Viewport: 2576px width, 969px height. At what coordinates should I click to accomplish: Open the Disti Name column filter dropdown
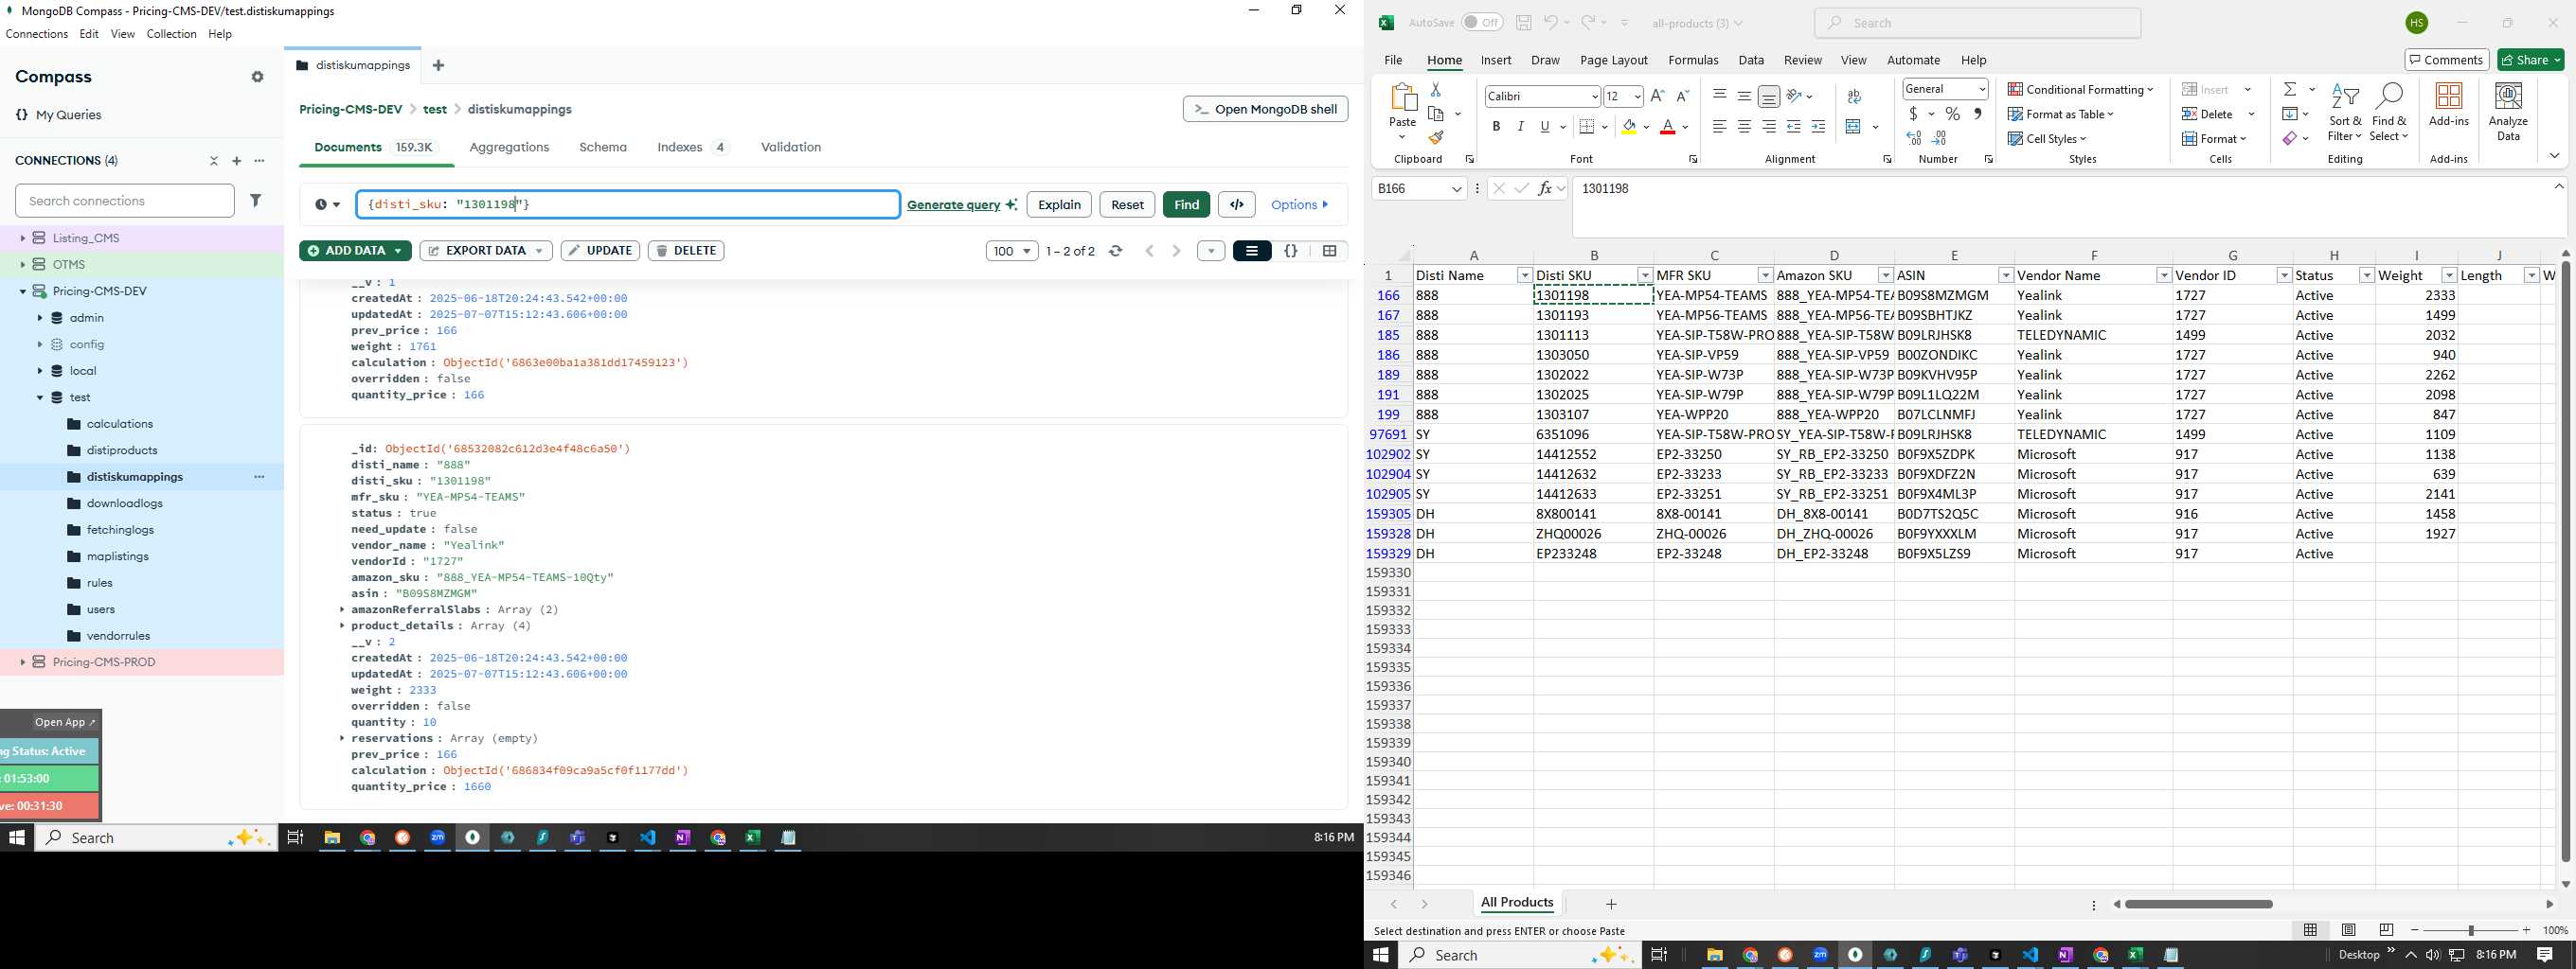(1524, 275)
